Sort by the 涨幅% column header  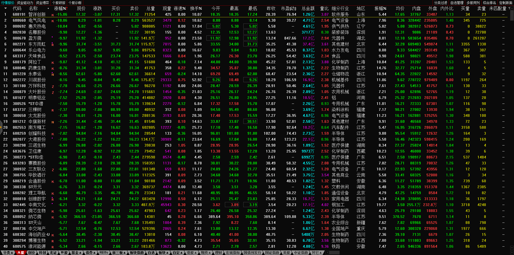click(60, 8)
